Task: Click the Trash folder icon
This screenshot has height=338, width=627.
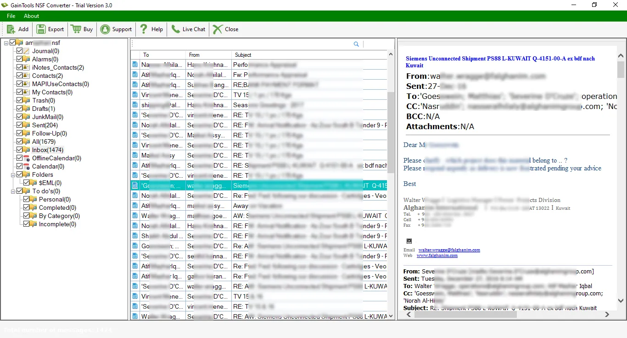Action: (x=27, y=100)
